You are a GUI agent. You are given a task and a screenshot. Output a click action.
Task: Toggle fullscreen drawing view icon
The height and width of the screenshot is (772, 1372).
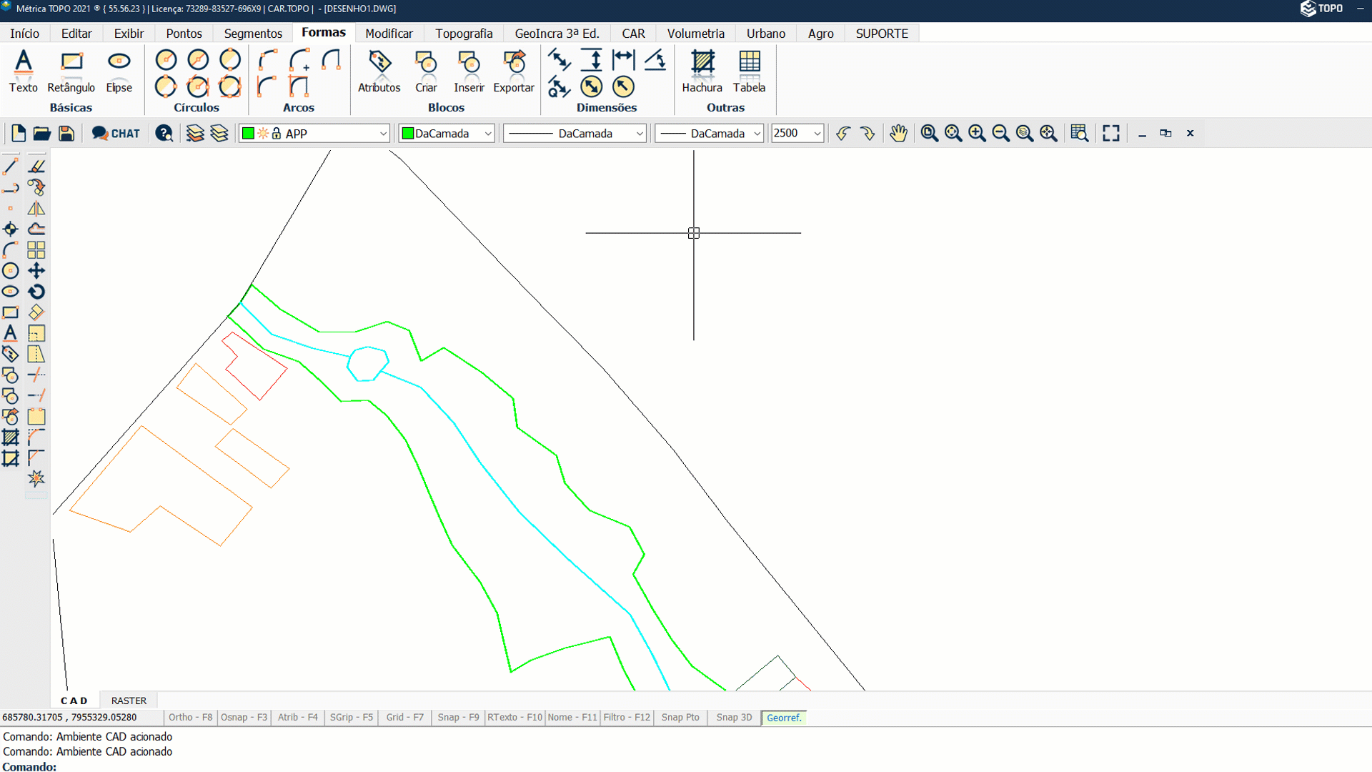[1110, 133]
